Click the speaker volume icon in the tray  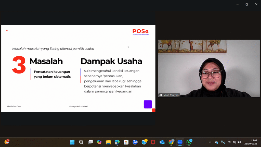point(234,142)
